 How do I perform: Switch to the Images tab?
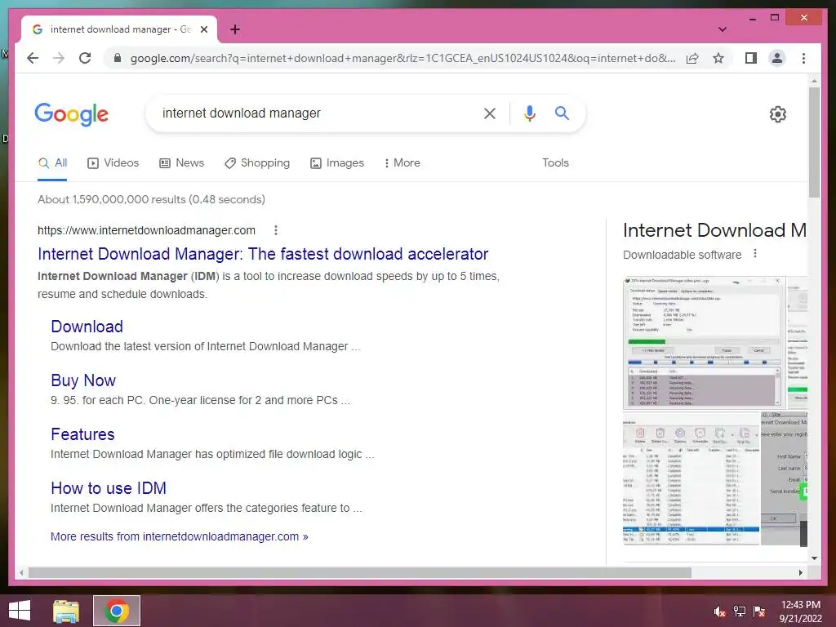337,163
